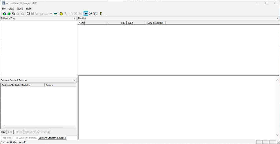Click the Custom Content Sources horizontal scrollbar

click(x=33, y=127)
